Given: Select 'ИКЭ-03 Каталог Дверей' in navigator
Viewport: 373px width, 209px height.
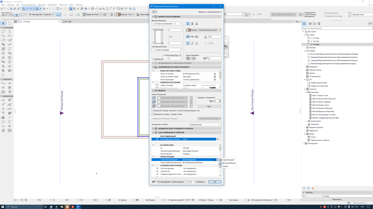Looking at the screenshot, I should click(x=321, y=102).
